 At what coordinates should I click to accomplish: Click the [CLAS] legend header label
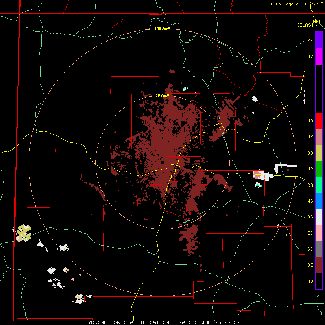(305, 25)
